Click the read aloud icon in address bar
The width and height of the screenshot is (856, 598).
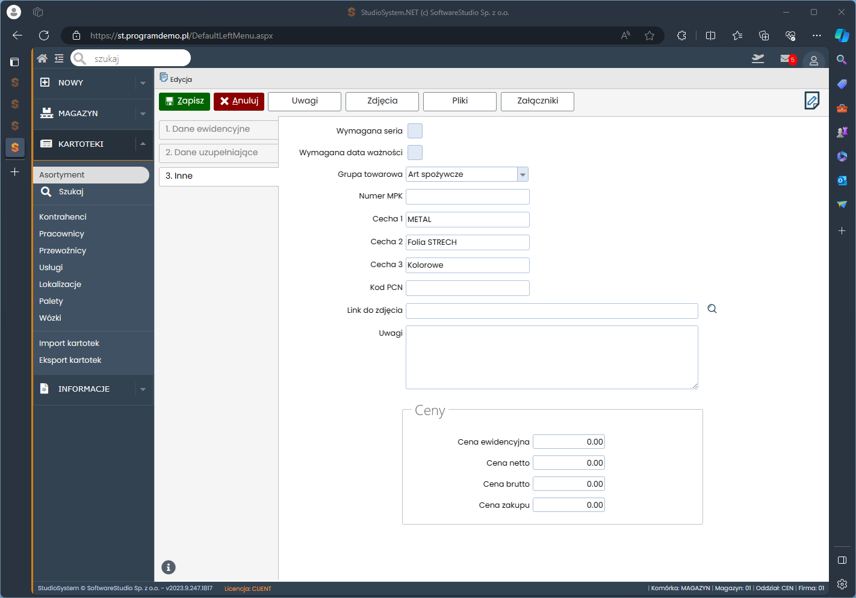pos(625,35)
